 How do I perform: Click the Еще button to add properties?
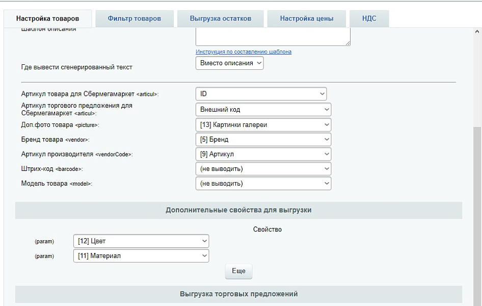pyautogui.click(x=238, y=271)
